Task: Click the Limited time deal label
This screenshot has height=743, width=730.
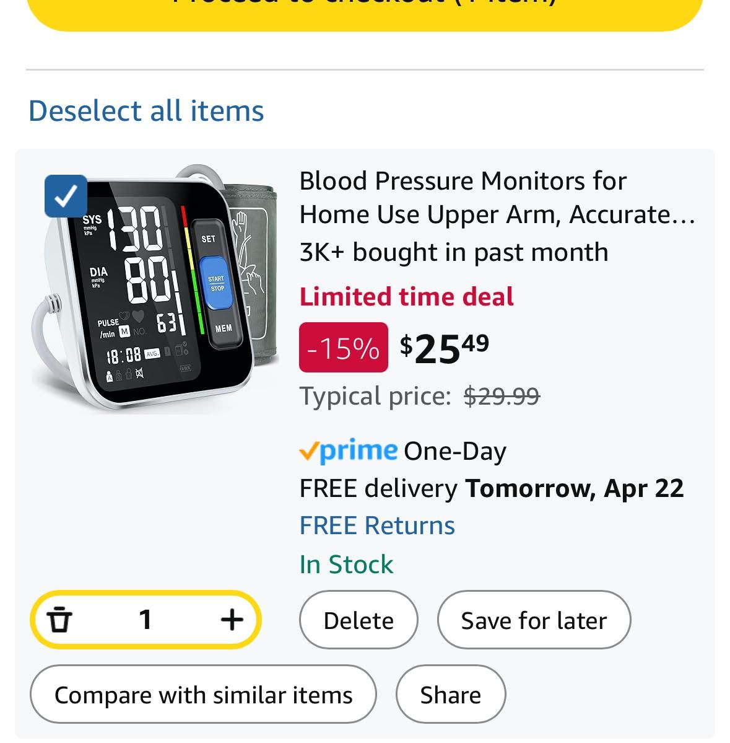Action: (x=406, y=297)
